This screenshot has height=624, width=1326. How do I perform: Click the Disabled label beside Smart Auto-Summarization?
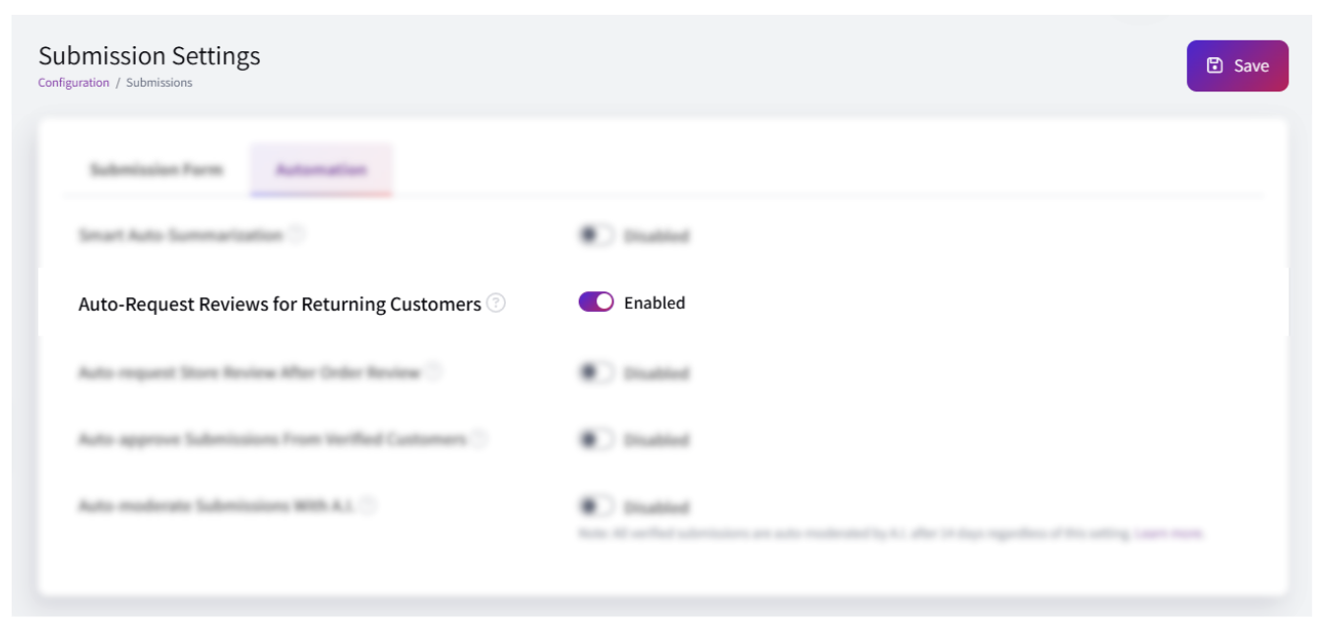pyautogui.click(x=659, y=236)
